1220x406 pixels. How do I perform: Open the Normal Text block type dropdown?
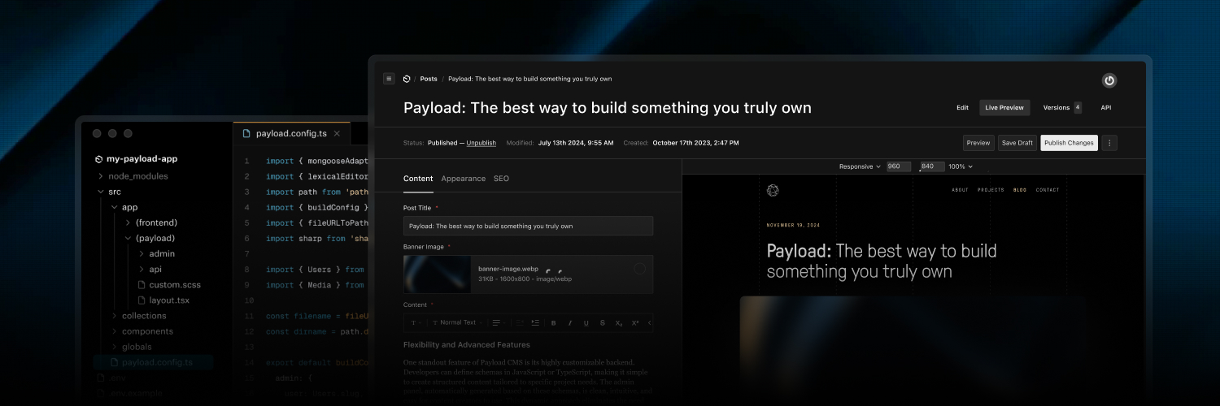[x=455, y=322]
